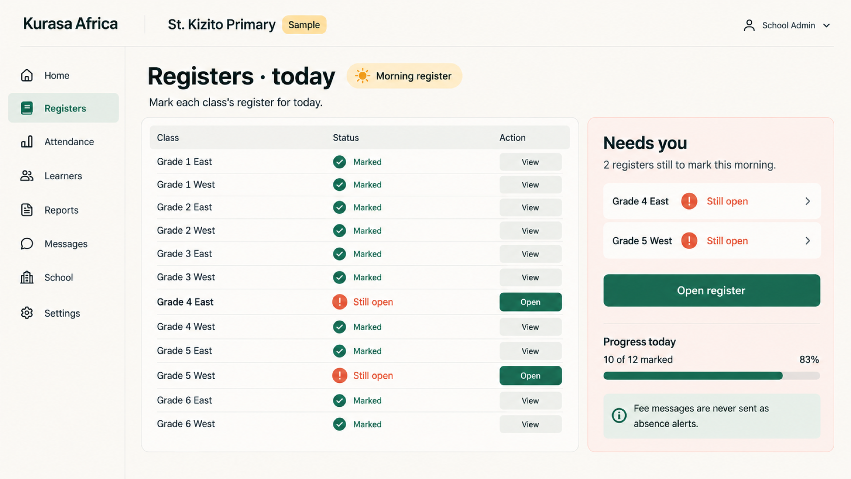Click the large Open register button
This screenshot has height=479, width=851.
click(x=711, y=291)
